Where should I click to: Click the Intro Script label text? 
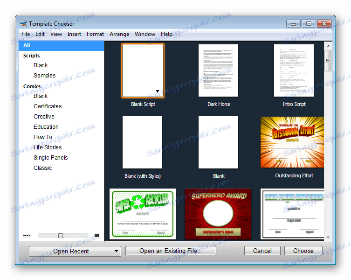click(x=294, y=104)
